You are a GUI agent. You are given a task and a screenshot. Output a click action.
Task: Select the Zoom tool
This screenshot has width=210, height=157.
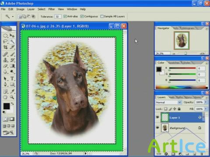click(12, 97)
